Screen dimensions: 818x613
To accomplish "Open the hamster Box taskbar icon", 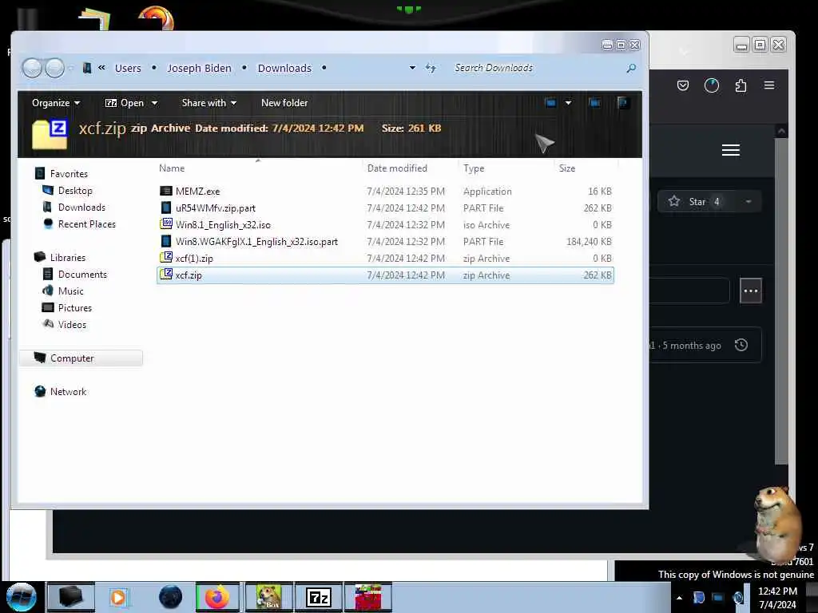I will point(268,597).
